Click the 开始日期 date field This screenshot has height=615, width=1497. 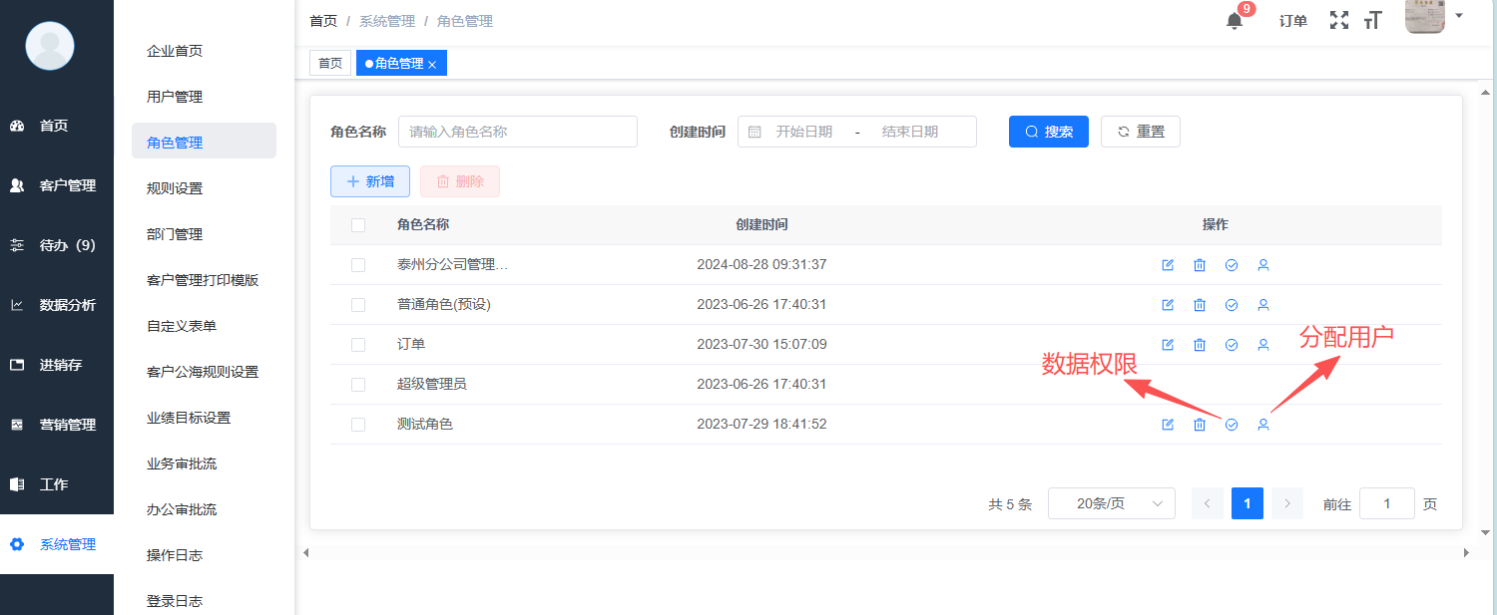click(804, 132)
